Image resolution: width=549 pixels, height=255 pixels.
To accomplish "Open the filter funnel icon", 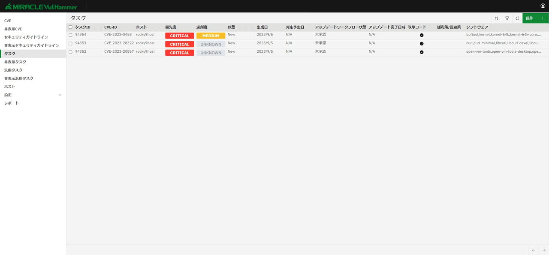I will [507, 18].
